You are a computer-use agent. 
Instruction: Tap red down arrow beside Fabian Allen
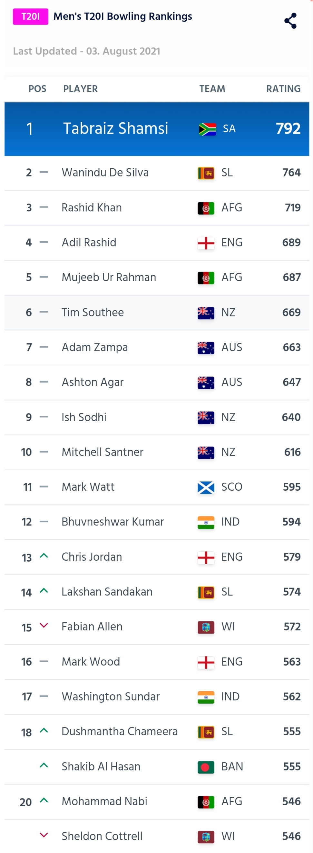coord(44,626)
